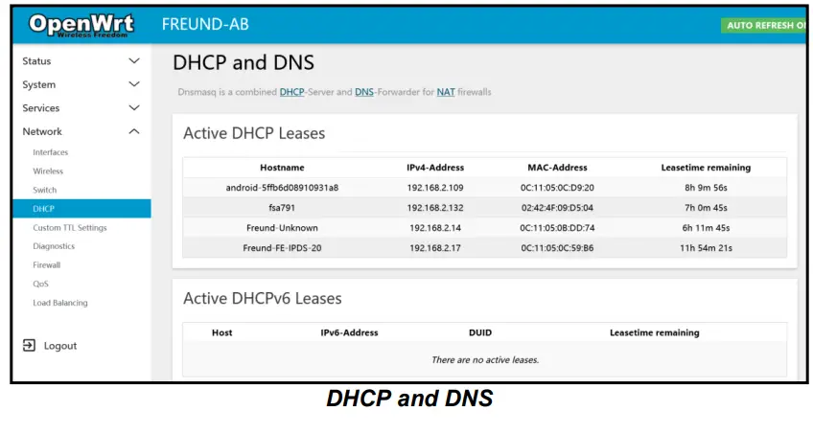Click the Logout arrow icon
Image resolution: width=813 pixels, height=434 pixels.
pos(29,346)
